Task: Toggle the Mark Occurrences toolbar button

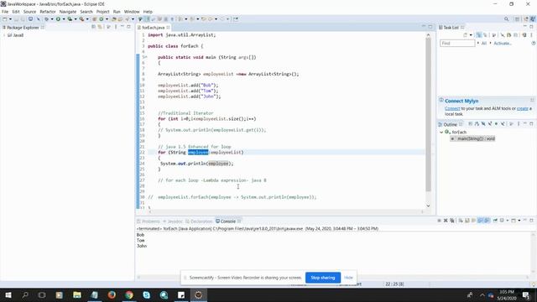Action: [x=148, y=19]
